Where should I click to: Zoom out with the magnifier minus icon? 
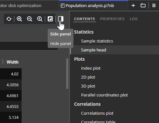coord(30,19)
